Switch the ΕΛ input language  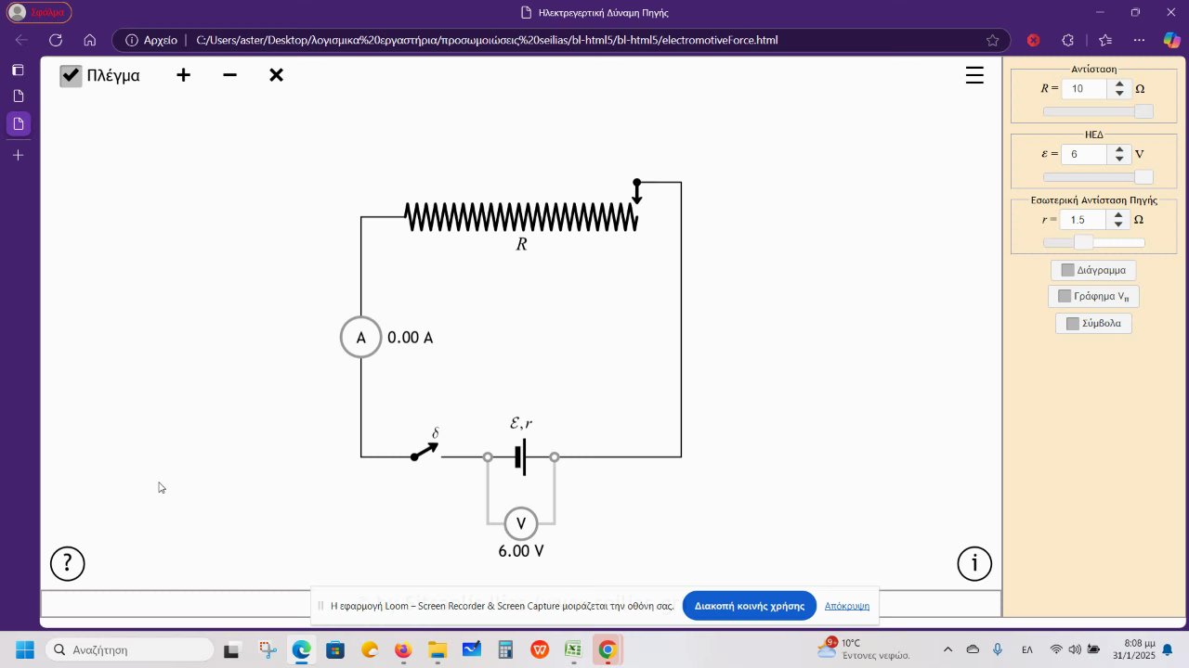(1027, 649)
